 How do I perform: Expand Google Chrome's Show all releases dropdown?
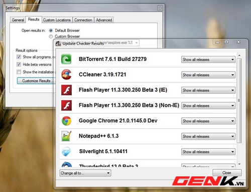[208, 121]
